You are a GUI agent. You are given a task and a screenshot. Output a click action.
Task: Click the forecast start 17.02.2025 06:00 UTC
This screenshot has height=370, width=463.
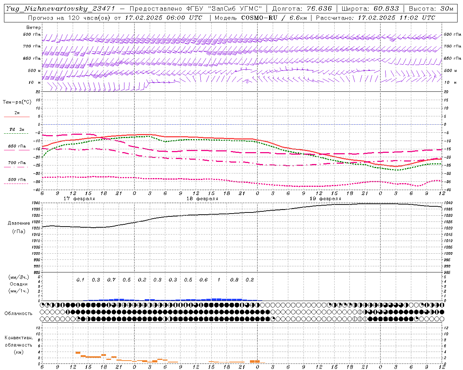click(x=164, y=18)
